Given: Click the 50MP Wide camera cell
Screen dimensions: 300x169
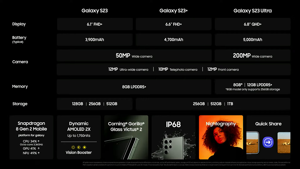Looking at the screenshot, I should 134,56.
